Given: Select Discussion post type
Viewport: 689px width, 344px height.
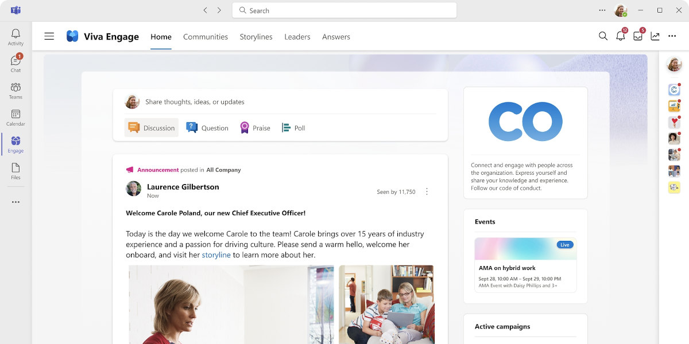Looking at the screenshot, I should (152, 128).
